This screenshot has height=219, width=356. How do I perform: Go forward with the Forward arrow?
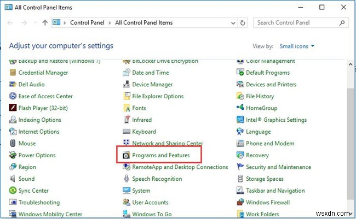[x=24, y=22]
